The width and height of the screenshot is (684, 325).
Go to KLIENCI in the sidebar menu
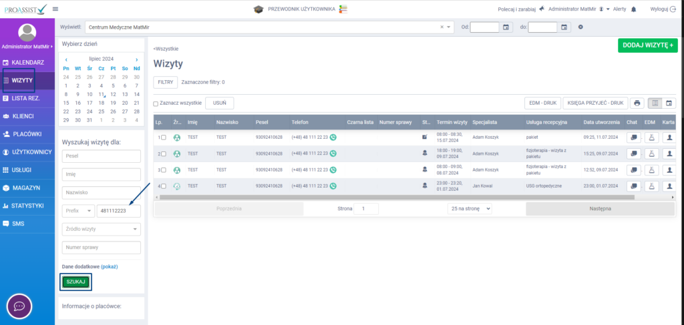pos(27,116)
